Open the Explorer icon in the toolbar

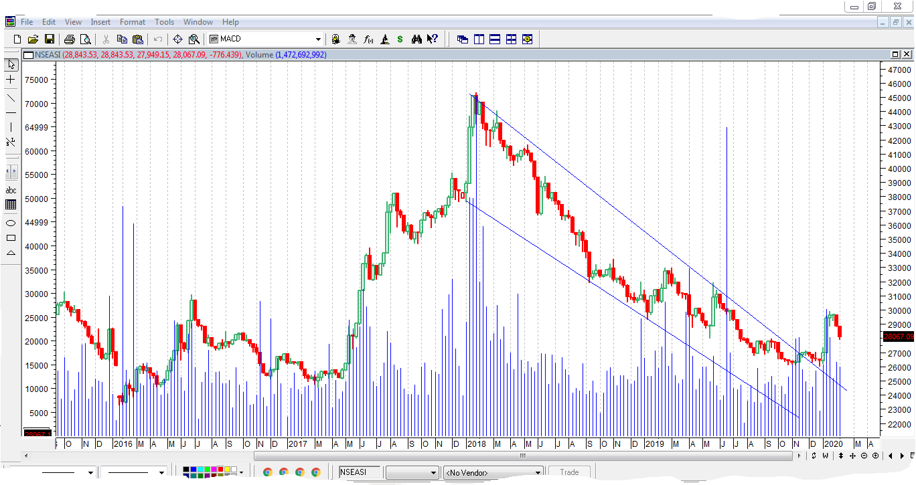click(352, 39)
